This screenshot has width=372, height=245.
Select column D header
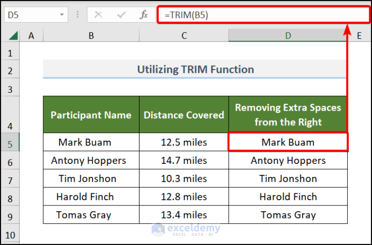[x=288, y=35]
